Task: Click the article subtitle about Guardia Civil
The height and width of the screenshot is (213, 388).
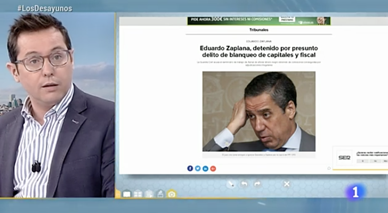Action: click(259, 63)
